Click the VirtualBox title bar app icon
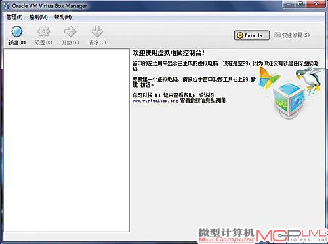328x244 pixels. point(7,6)
